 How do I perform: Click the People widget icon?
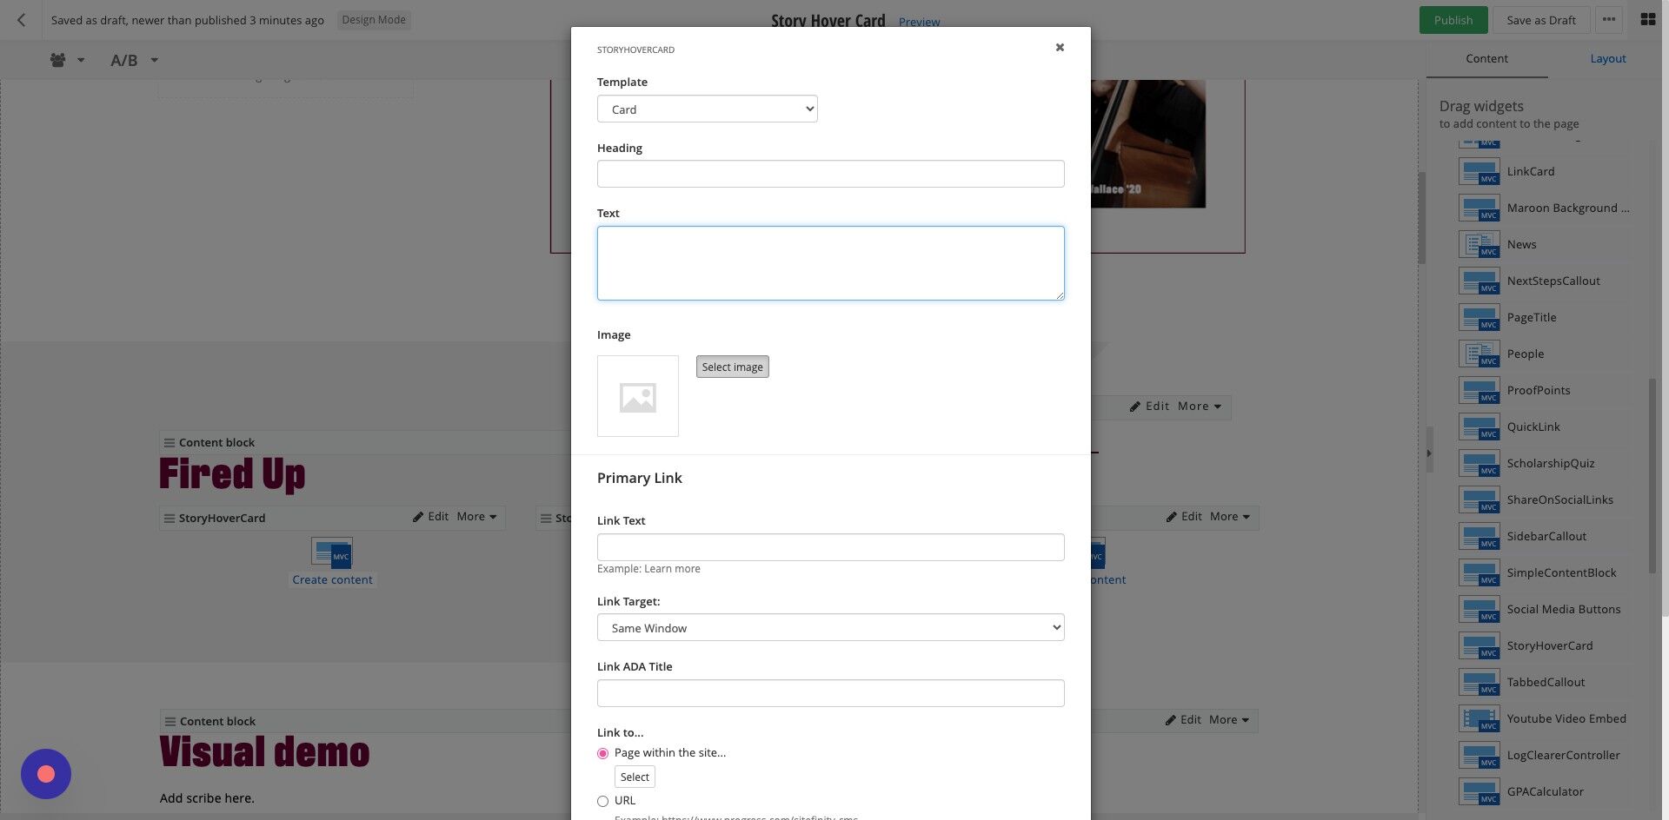1479,354
